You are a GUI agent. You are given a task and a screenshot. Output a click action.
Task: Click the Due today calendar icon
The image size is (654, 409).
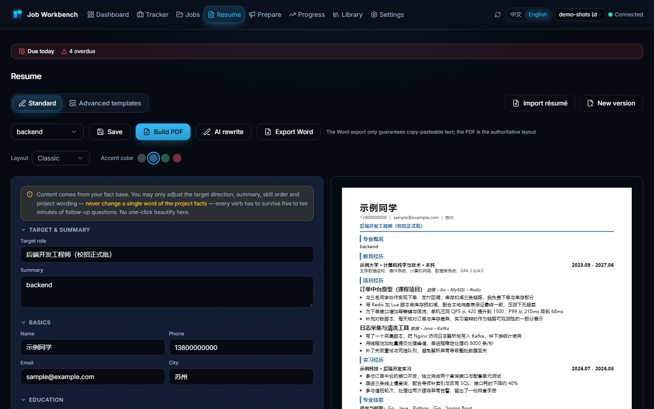click(x=22, y=51)
